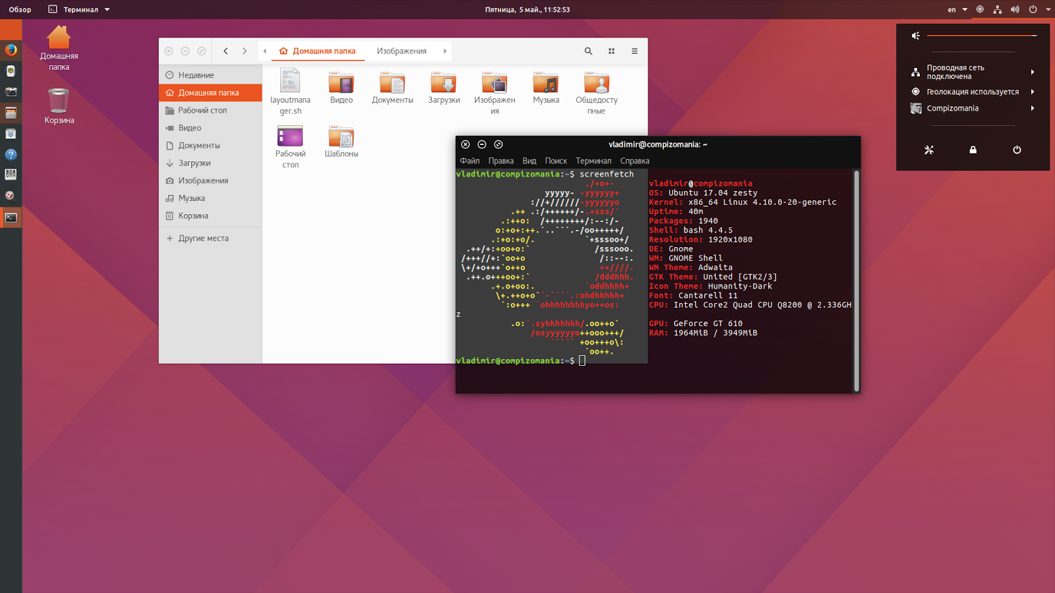Open the Правка menu in the terminal

click(x=500, y=160)
